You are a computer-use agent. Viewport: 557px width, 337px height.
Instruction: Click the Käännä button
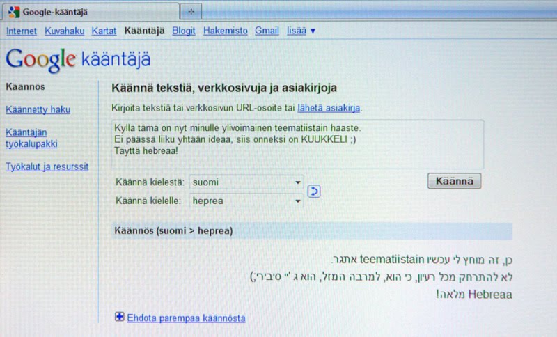(x=455, y=181)
